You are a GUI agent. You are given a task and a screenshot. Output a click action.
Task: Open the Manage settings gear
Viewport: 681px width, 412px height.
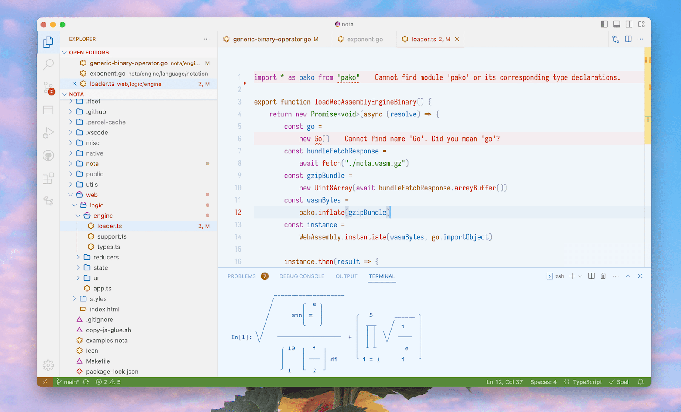pos(48,365)
